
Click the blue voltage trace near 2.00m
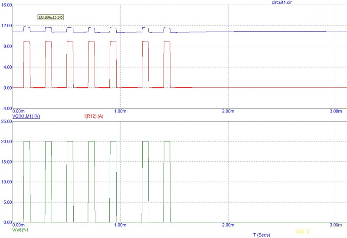tap(228, 32)
